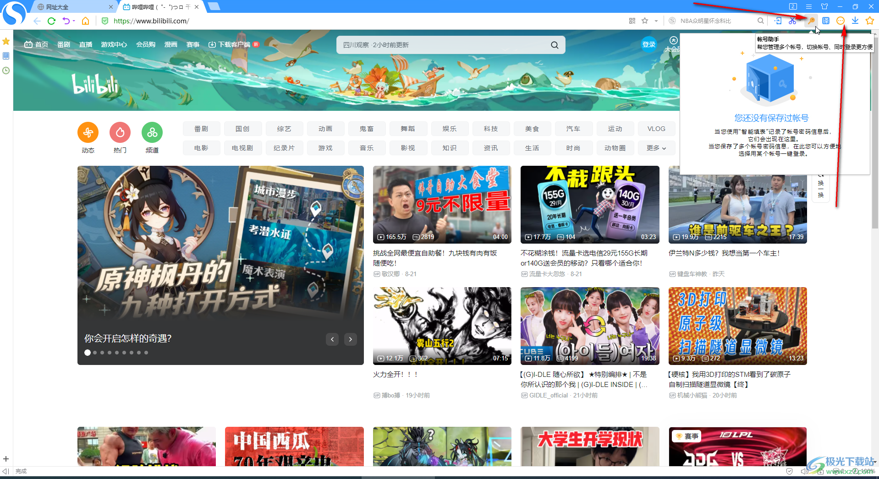Select the 鬼畜 category button
Viewport: 879px width, 479px height.
pos(367,129)
